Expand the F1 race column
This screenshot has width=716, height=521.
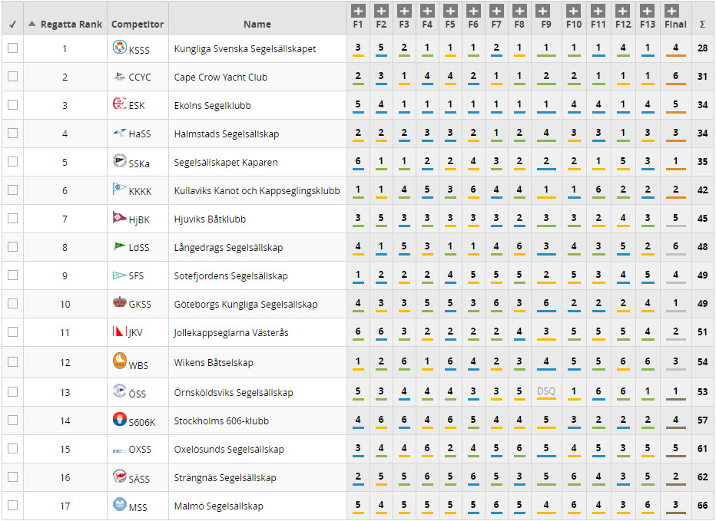(x=358, y=11)
